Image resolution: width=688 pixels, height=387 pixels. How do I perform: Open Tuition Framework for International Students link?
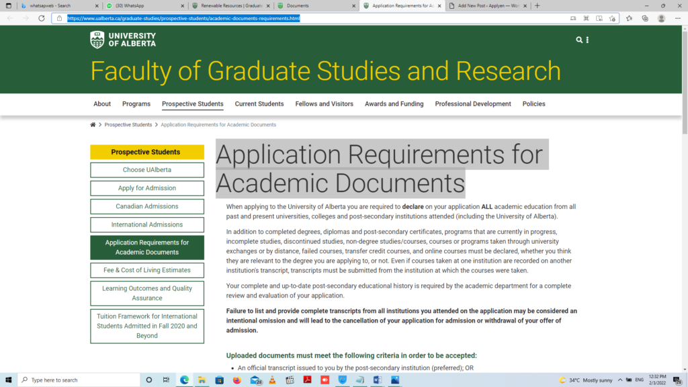pos(147,326)
